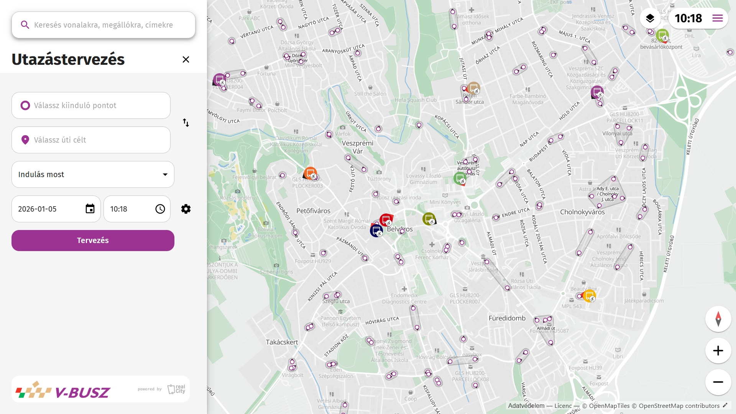Zoom out on the map

[718, 382]
